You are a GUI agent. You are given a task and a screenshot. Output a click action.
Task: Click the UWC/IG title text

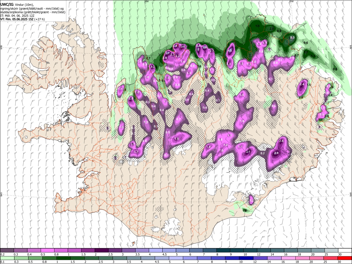(7, 4)
